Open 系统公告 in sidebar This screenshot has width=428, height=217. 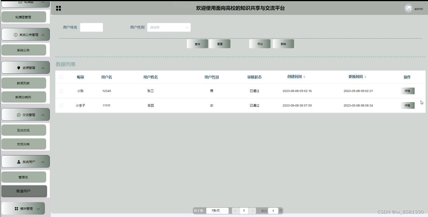tap(24, 50)
